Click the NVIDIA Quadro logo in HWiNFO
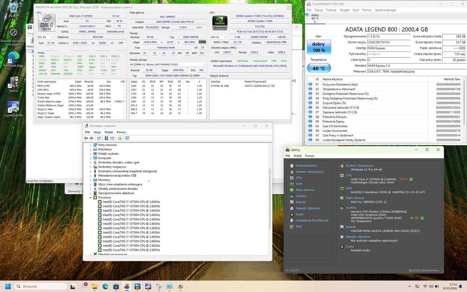467x292 pixels. (220, 23)
